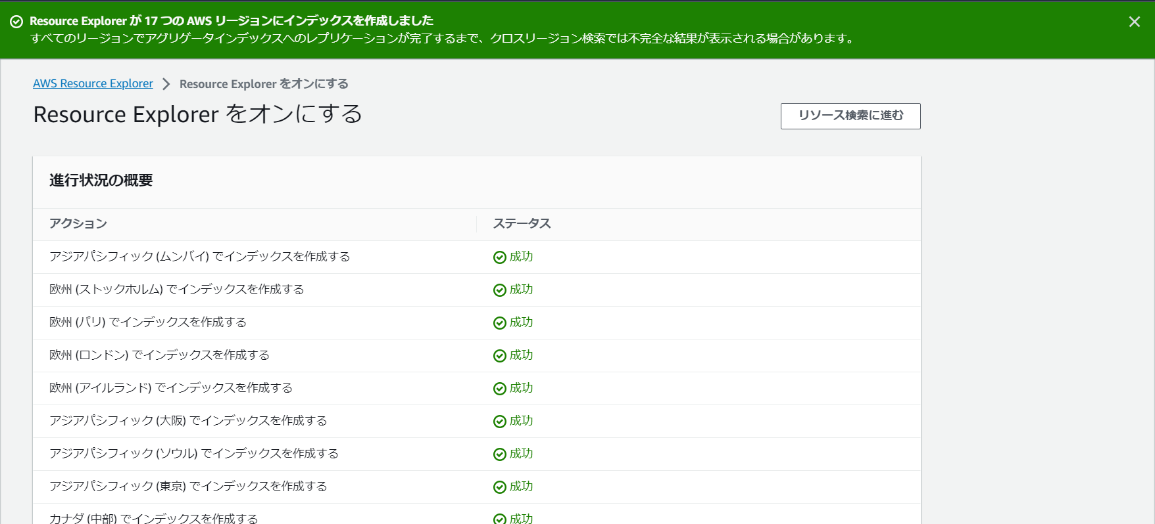The height and width of the screenshot is (524, 1155).
Task: Click the breadcrumb chevron separator
Action: coord(166,84)
